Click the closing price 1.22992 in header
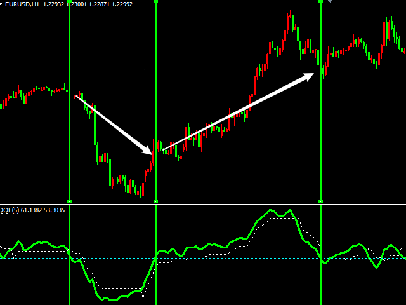 122,4
